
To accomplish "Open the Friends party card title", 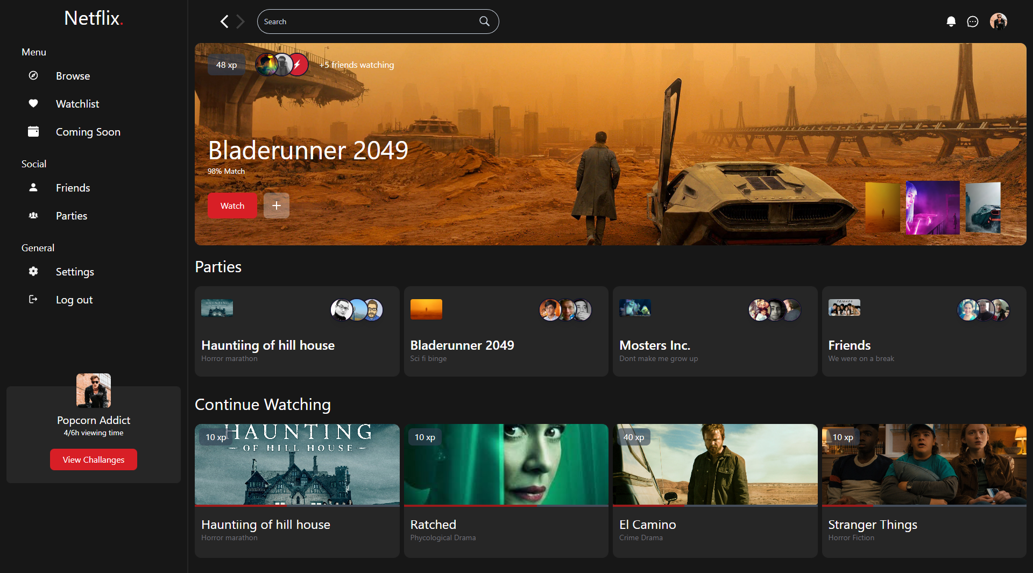I will point(850,345).
